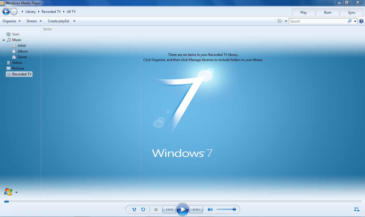Turn repeat on

pyautogui.click(x=143, y=210)
